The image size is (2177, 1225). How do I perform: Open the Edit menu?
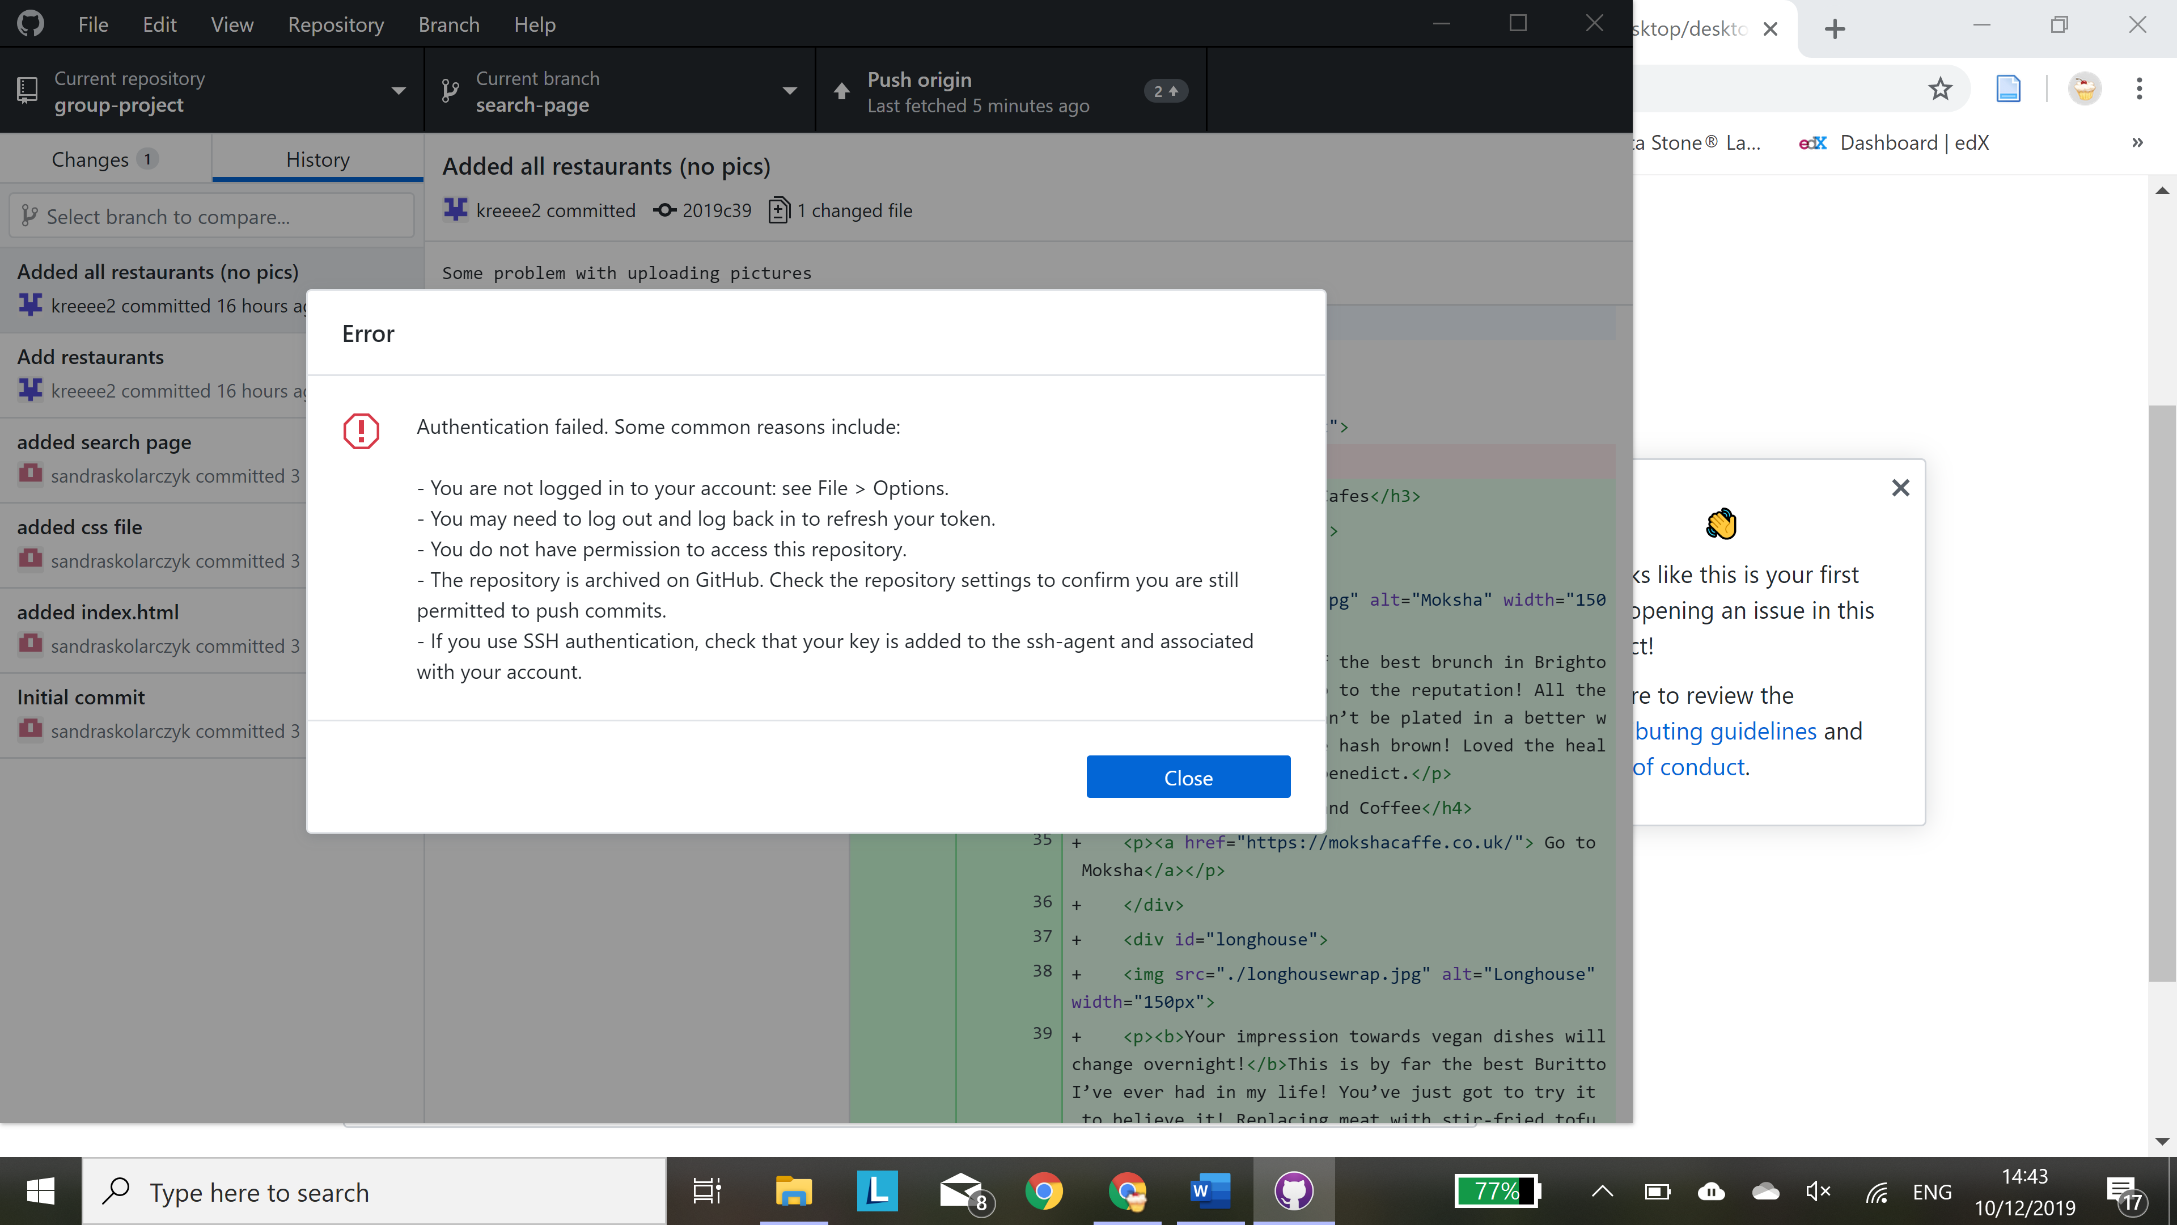point(159,24)
